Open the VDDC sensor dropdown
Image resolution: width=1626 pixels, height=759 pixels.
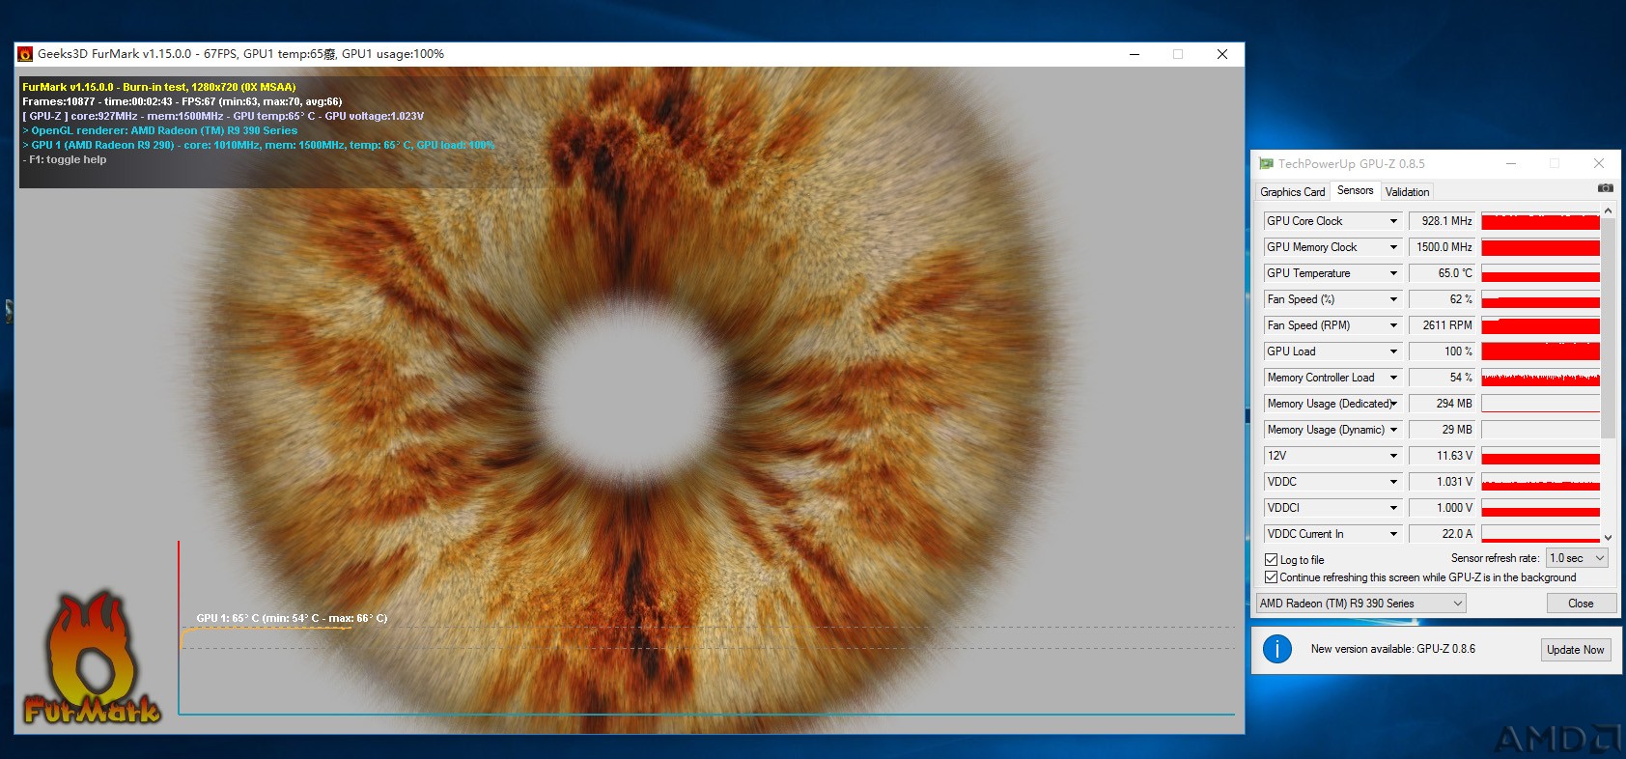point(1393,482)
